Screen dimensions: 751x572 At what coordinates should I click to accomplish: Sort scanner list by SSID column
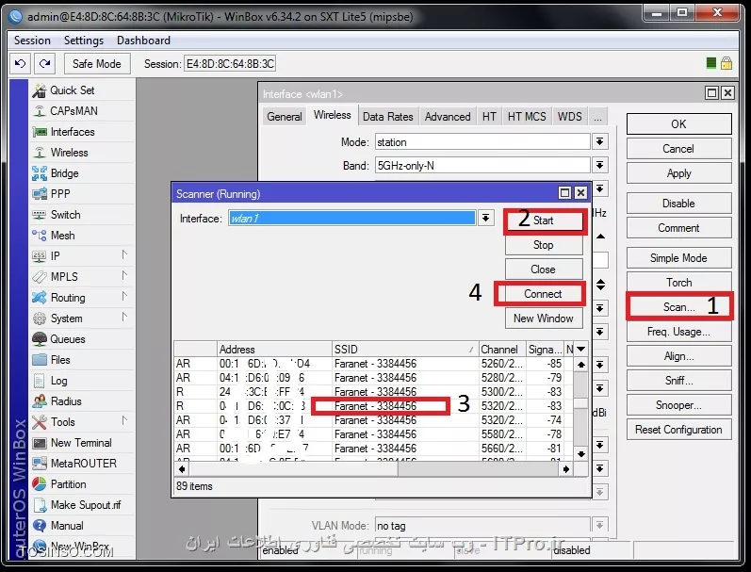click(x=405, y=350)
